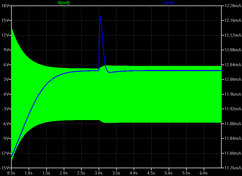This screenshot has width=242, height=176.
Task: Select the I(D4) trace label
Action: pyautogui.click(x=168, y=3)
